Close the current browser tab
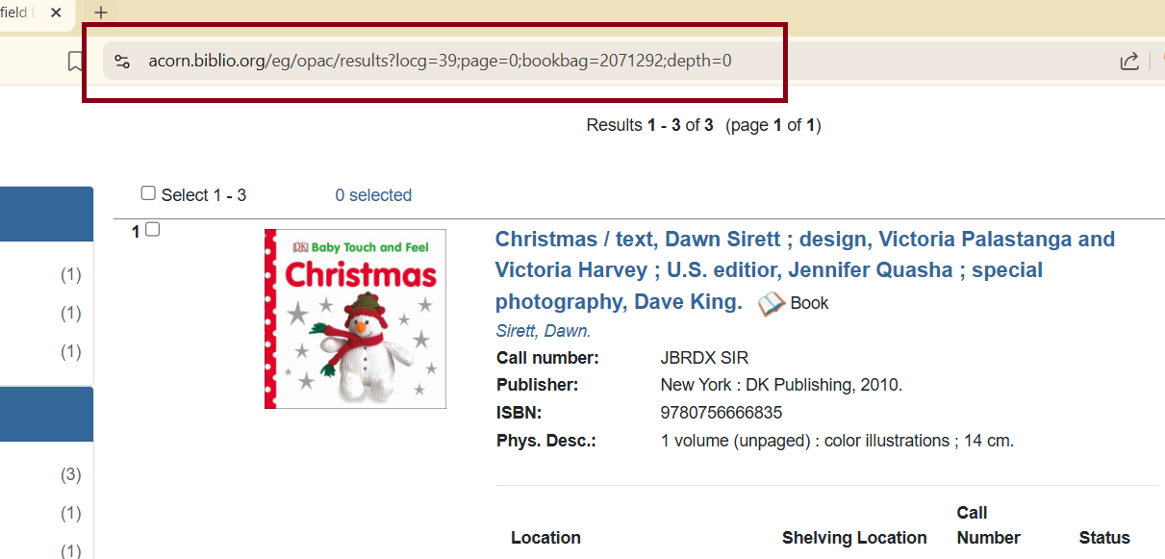The height and width of the screenshot is (559, 1165). click(x=56, y=13)
